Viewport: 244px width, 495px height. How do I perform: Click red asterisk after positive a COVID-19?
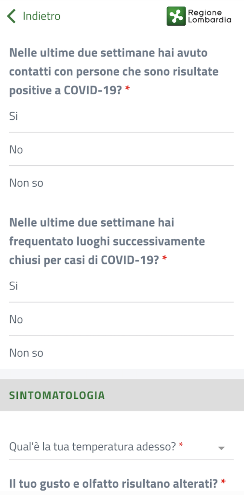tap(127, 88)
